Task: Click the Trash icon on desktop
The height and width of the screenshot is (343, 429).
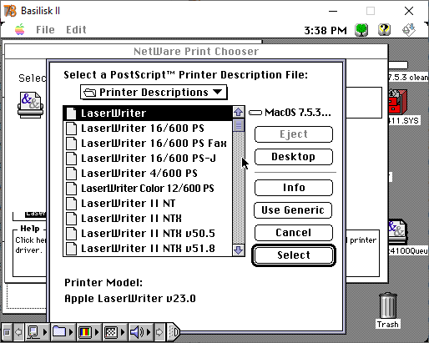Action: [x=387, y=305]
